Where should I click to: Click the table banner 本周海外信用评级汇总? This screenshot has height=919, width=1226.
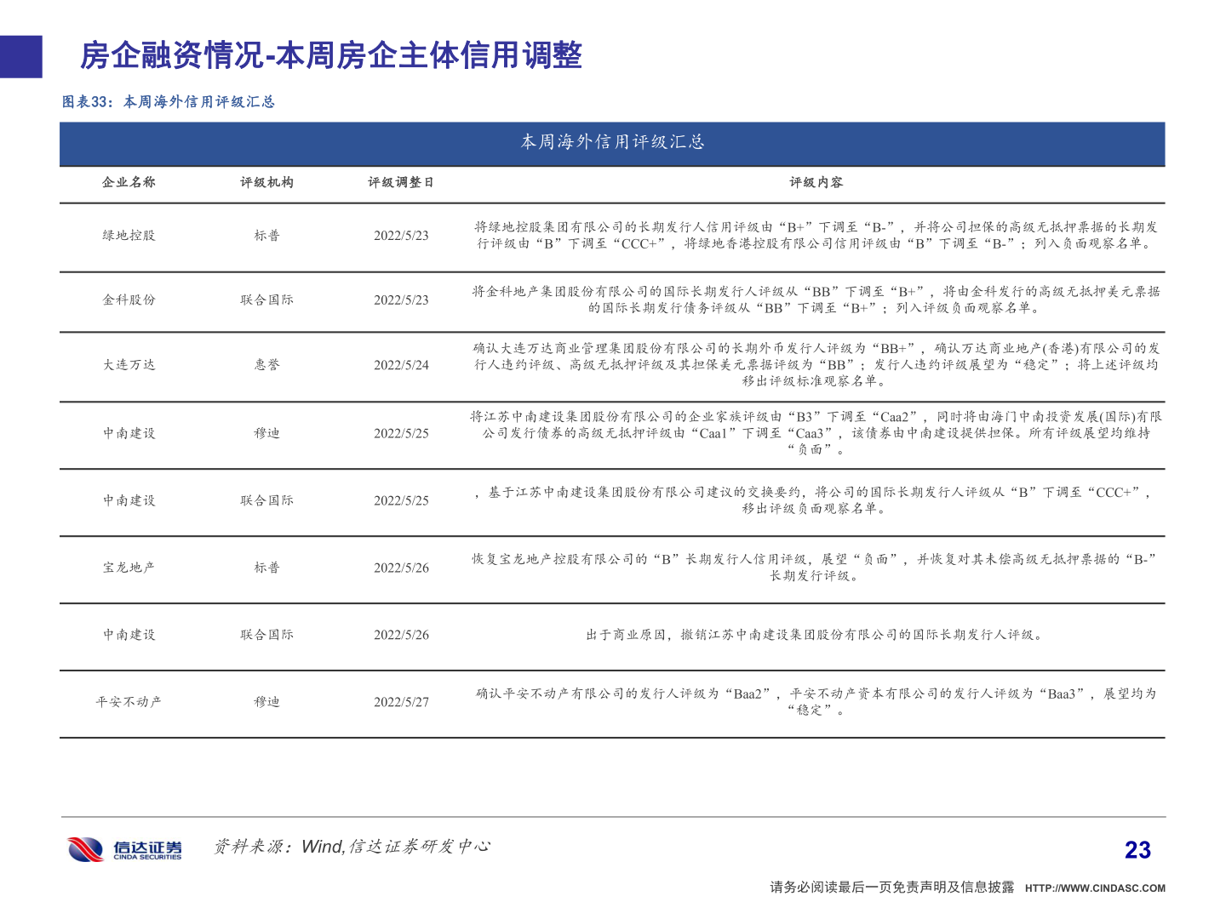point(612,142)
